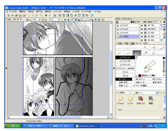The width and height of the screenshot is (168, 131).
Task: Click the redo arrow in the toolbar
Action: 50,15
